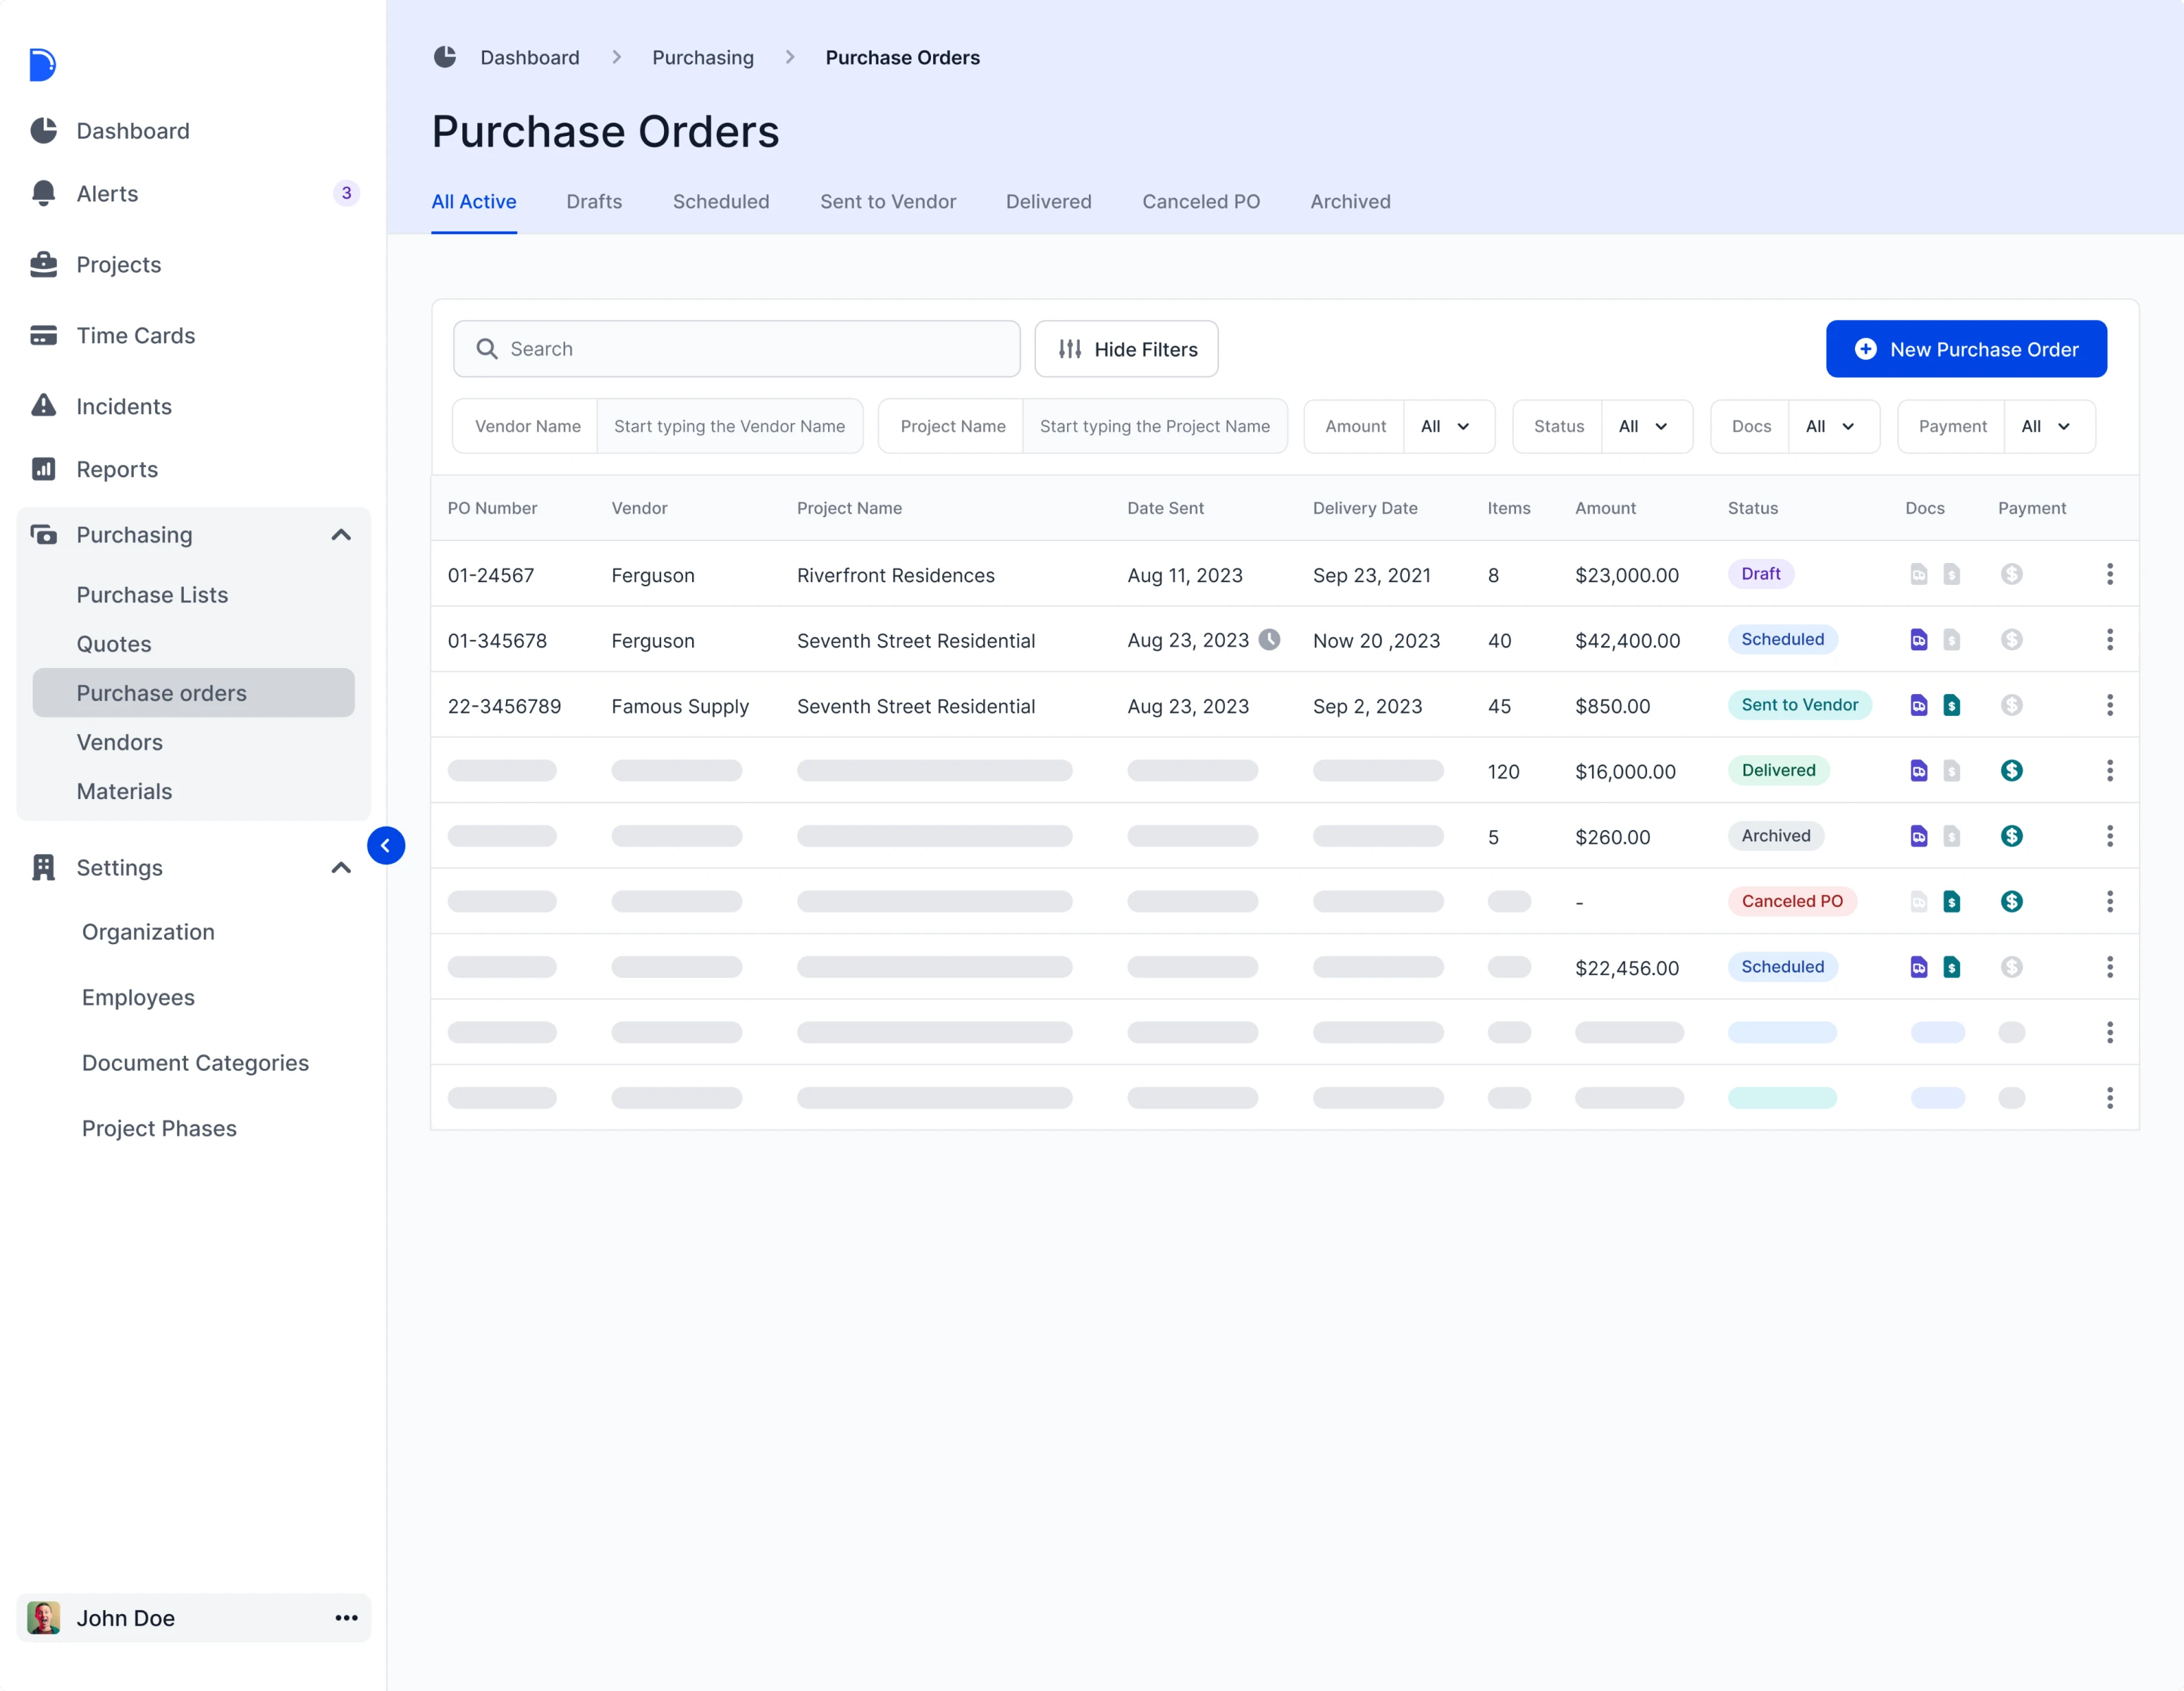The width and height of the screenshot is (2184, 1691).
Task: Click the Alerts bell icon in sidebar
Action: point(43,193)
